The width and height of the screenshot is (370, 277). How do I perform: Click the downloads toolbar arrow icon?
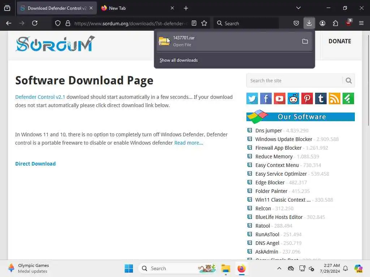(309, 23)
